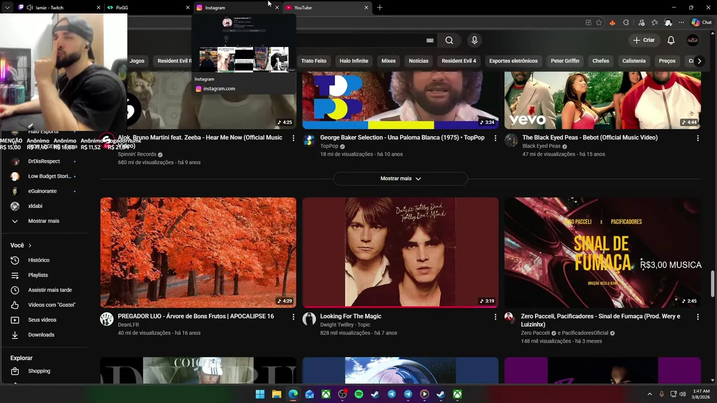Screen dimensions: 717x403
Task: Open the Dwight Twilley - Topic channel link
Action: coord(345,325)
